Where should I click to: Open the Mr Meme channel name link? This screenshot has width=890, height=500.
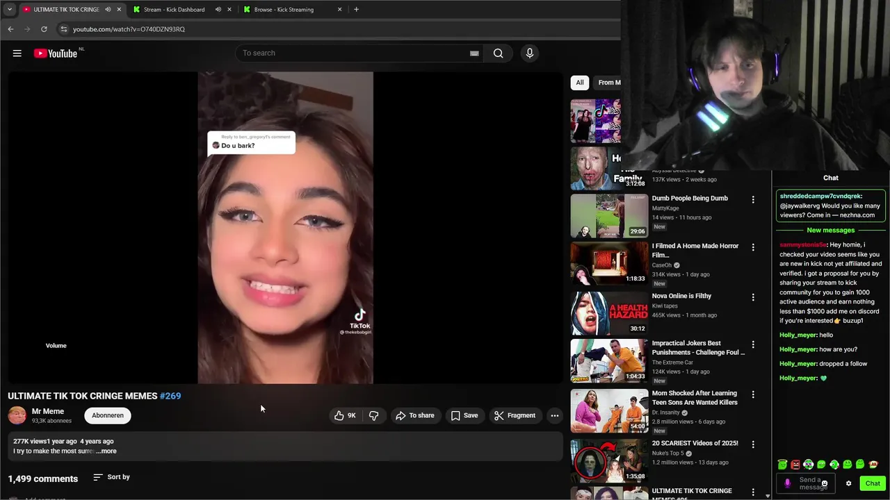click(48, 411)
